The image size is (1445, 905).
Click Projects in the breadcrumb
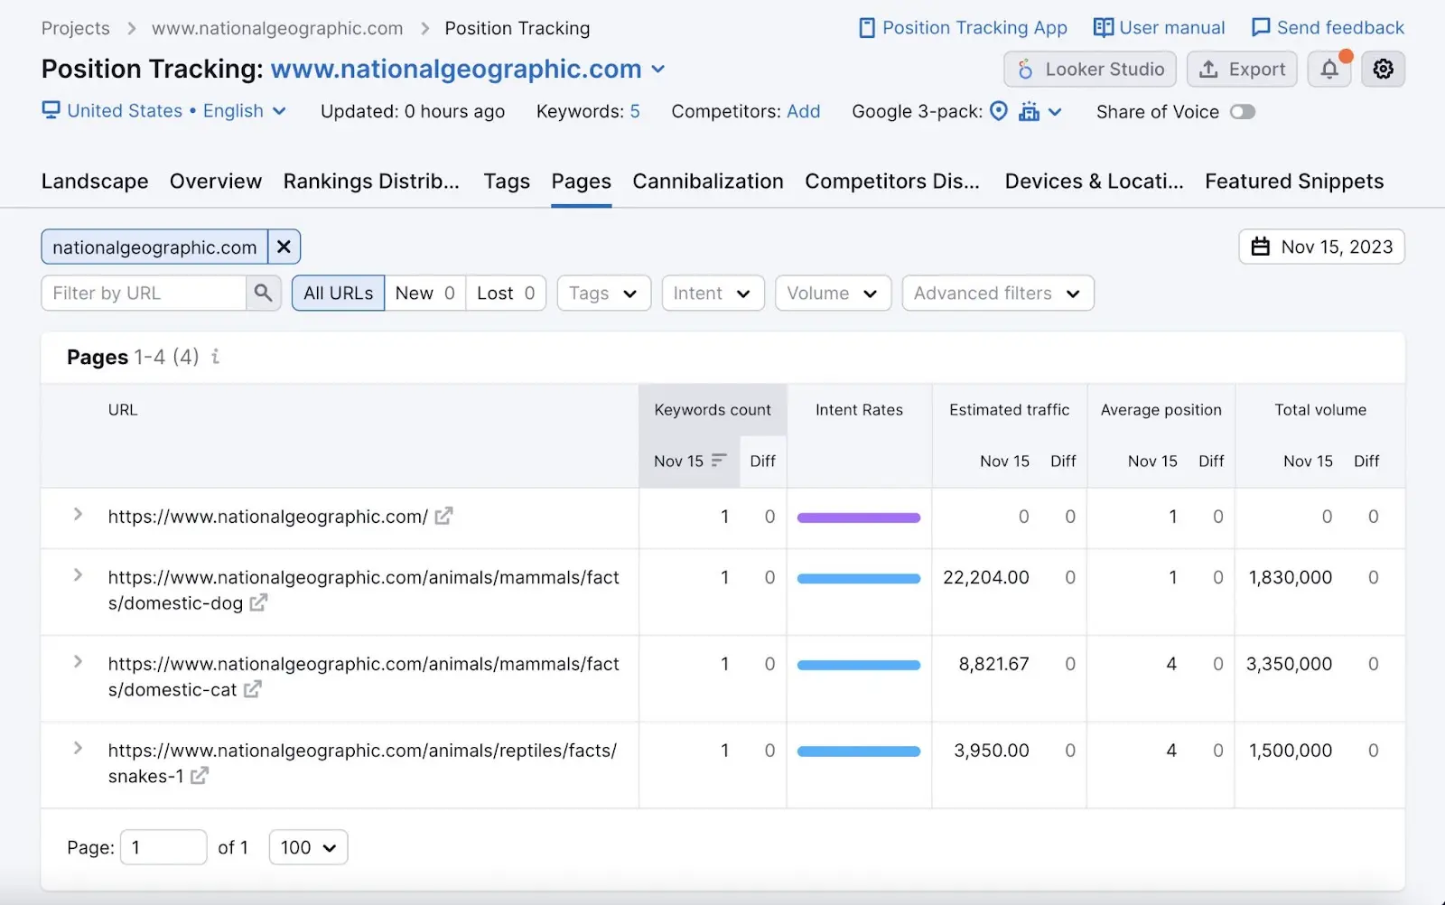pos(76,28)
